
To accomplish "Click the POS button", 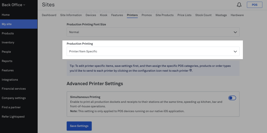I will click(x=254, y=5).
